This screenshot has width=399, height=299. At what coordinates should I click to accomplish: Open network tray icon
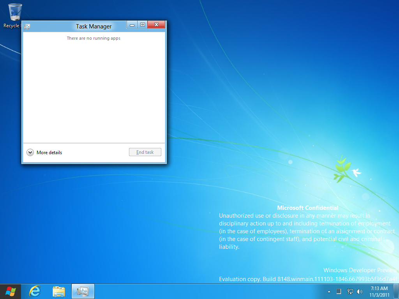(350, 291)
